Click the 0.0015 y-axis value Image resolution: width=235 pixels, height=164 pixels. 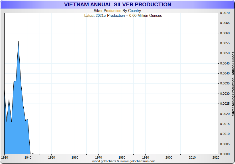click(x=225, y=124)
